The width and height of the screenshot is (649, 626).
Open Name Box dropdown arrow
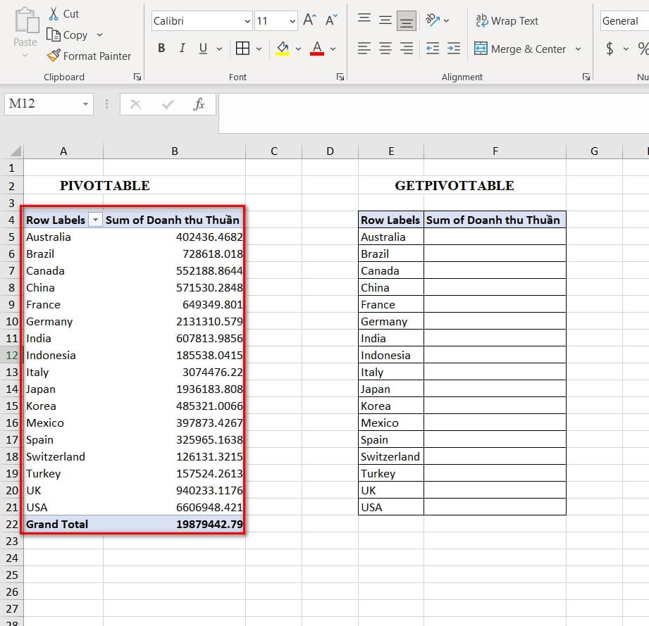coord(85,104)
